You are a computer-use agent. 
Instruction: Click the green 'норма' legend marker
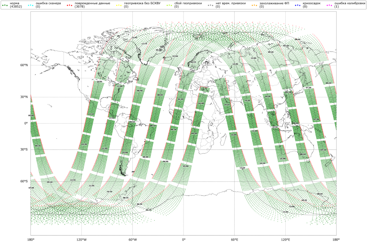click(x=5, y=5)
